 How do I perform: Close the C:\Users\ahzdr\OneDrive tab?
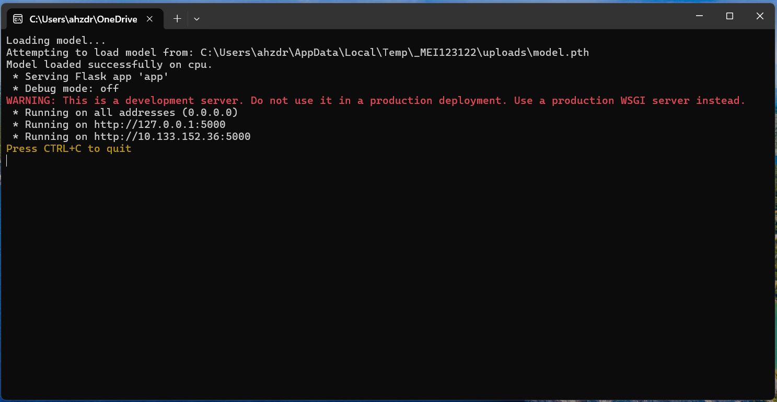pyautogui.click(x=150, y=18)
